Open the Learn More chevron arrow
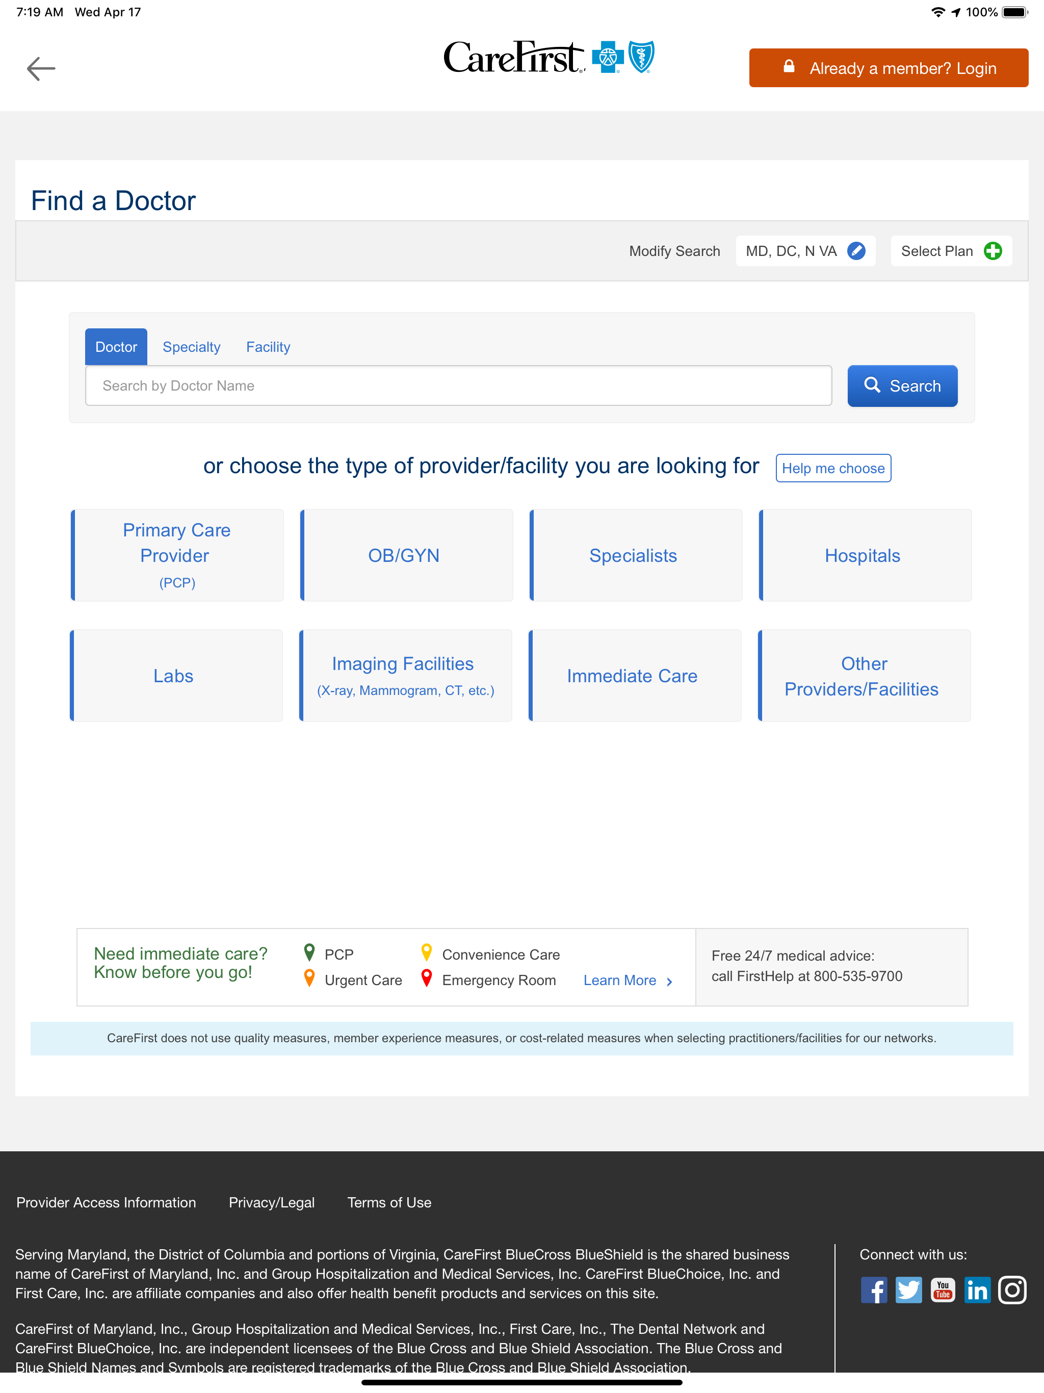The height and width of the screenshot is (1393, 1044). (x=669, y=982)
